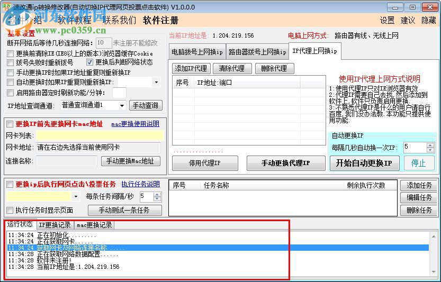Increase the 每隔几秒自动换一次IP value

[430, 145]
